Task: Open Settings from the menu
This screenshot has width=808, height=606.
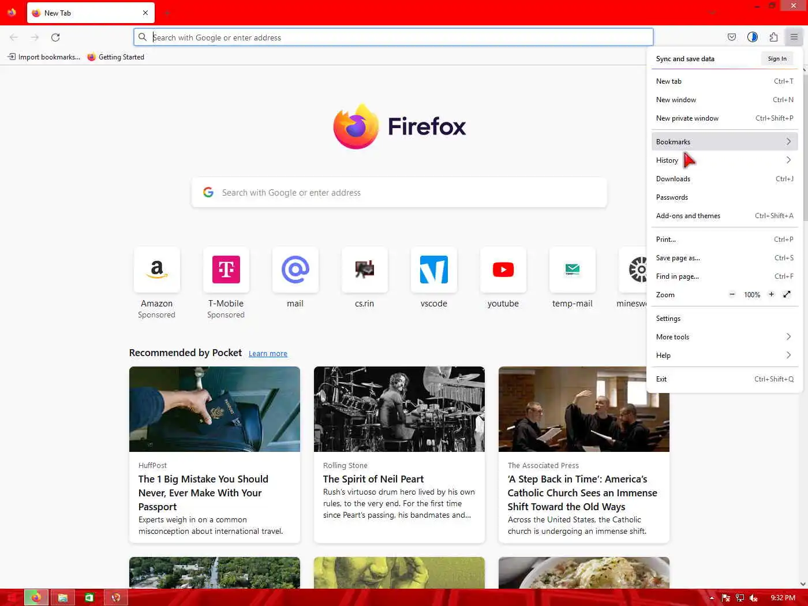Action: pyautogui.click(x=725, y=319)
